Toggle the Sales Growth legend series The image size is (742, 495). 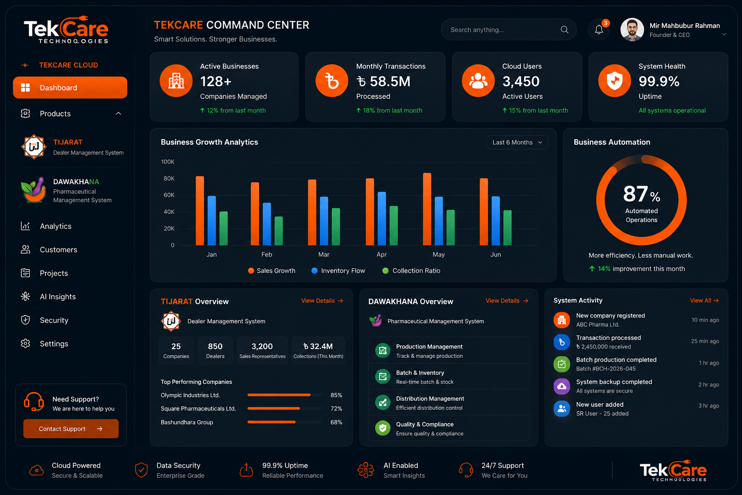(271, 271)
